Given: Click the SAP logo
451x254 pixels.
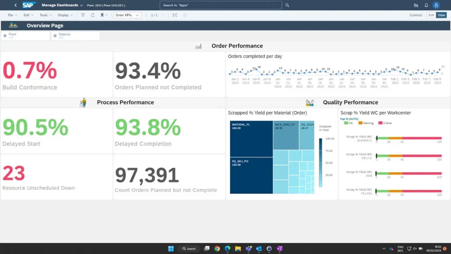Looking at the screenshot, I should click(29, 5).
